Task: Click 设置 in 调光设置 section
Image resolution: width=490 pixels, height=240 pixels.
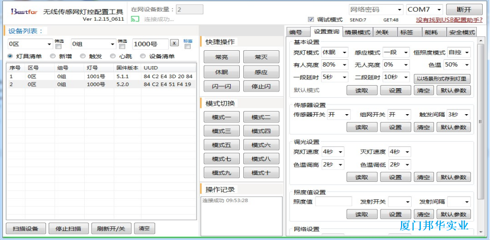Action: (x=395, y=177)
